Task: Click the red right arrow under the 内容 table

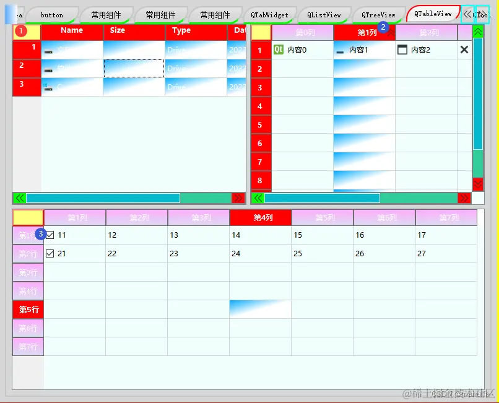Action: [x=464, y=198]
